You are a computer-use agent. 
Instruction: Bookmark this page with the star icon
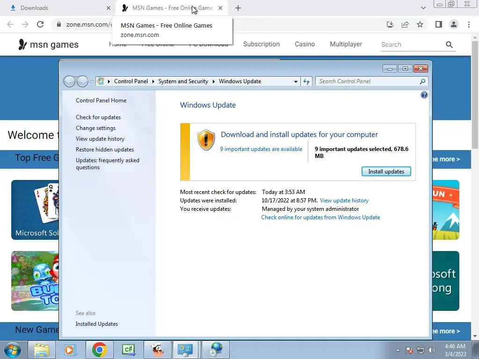click(x=420, y=24)
